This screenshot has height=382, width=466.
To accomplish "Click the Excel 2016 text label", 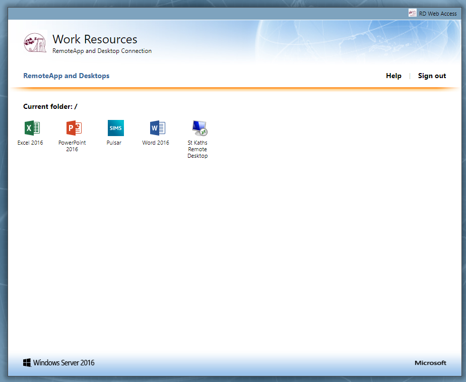I will 30,143.
